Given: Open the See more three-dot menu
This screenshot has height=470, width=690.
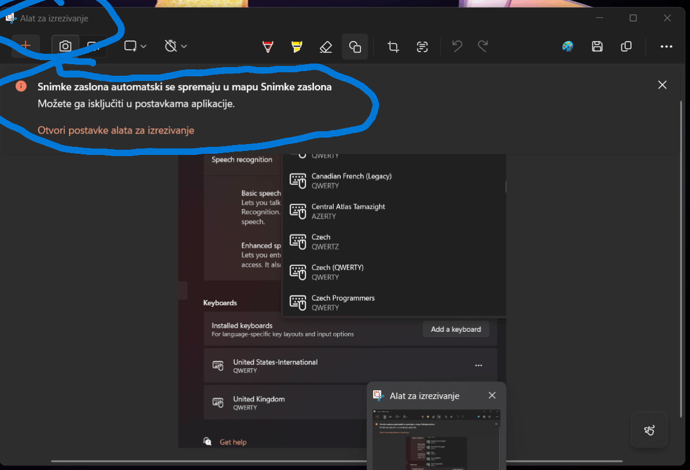Looking at the screenshot, I should pyautogui.click(x=666, y=46).
